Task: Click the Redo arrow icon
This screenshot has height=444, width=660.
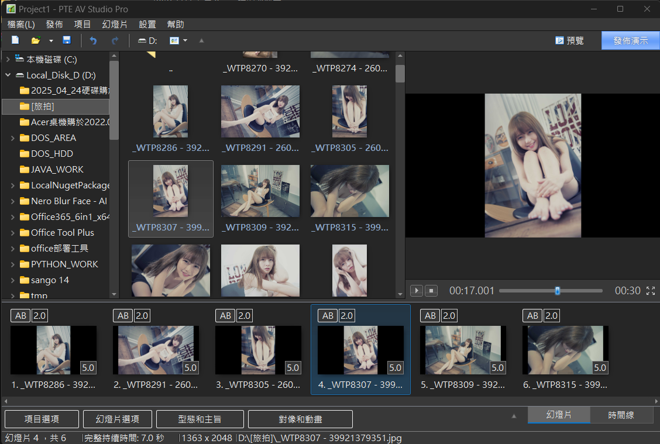Action: click(115, 40)
